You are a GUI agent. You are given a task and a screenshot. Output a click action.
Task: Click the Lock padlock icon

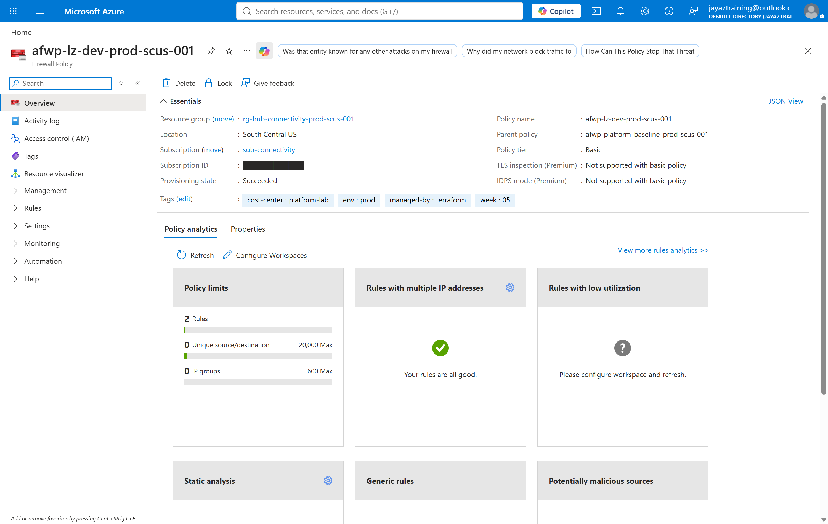[x=208, y=83]
